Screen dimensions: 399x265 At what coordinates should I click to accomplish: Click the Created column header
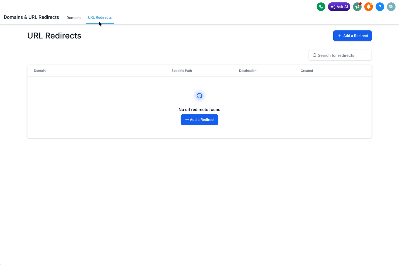tap(307, 71)
